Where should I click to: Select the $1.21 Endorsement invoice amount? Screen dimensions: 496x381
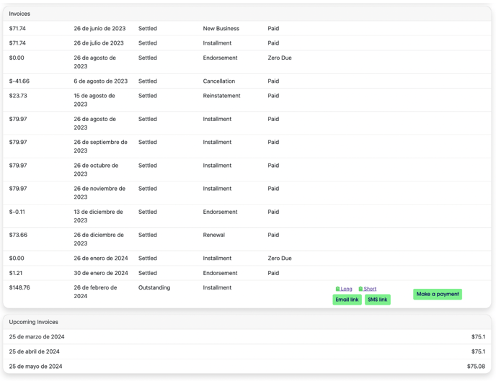pyautogui.click(x=16, y=273)
